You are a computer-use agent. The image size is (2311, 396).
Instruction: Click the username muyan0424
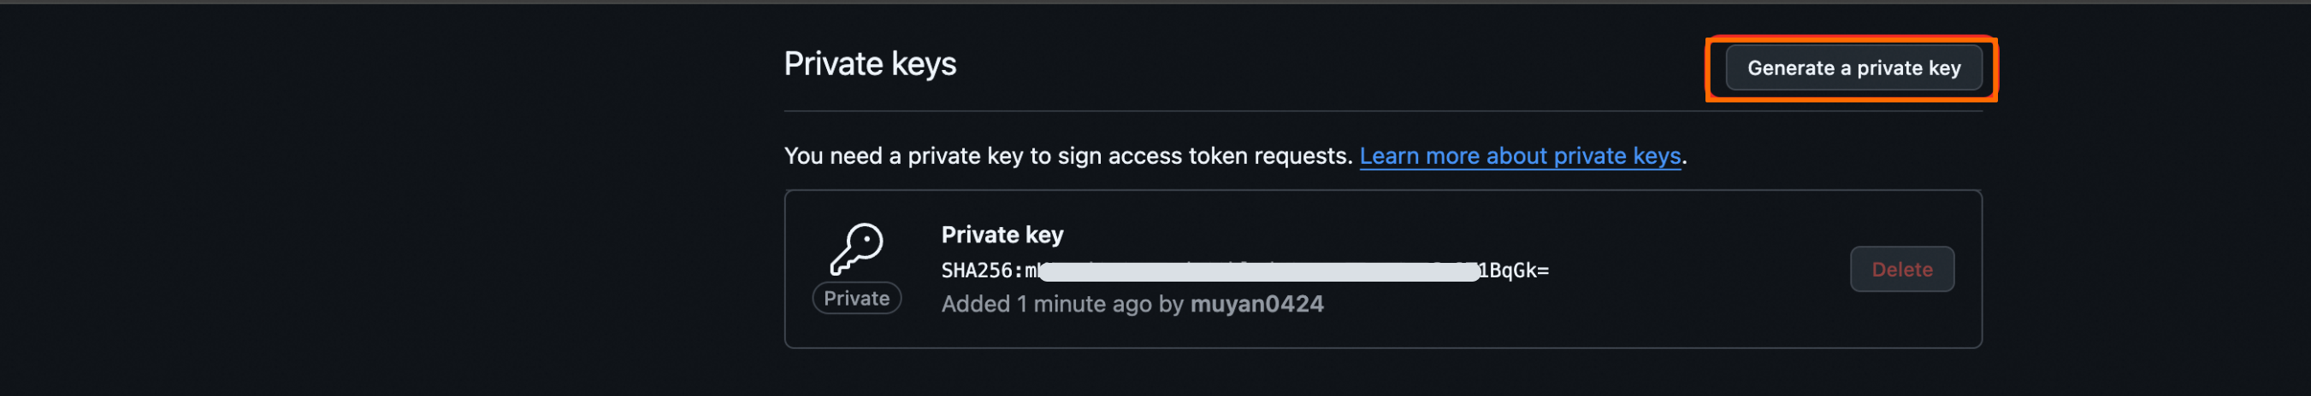[1256, 305]
